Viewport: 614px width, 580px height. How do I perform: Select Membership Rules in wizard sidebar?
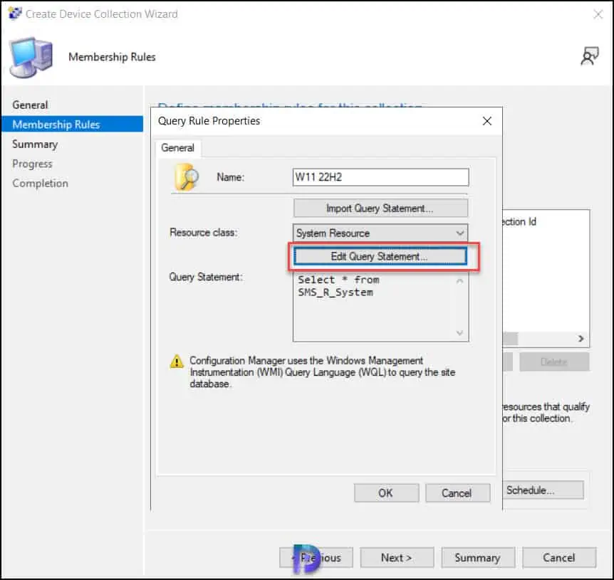point(72,125)
